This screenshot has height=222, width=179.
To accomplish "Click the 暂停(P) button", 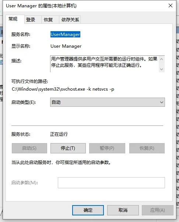I will 107,148.
